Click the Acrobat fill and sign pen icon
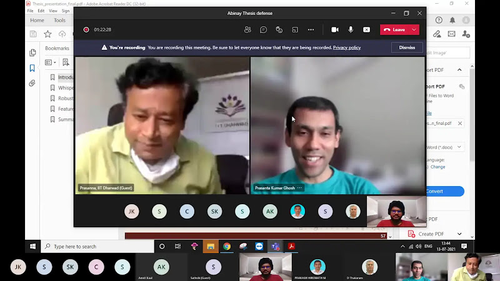This screenshot has width=500, height=281. pyautogui.click(x=437, y=34)
